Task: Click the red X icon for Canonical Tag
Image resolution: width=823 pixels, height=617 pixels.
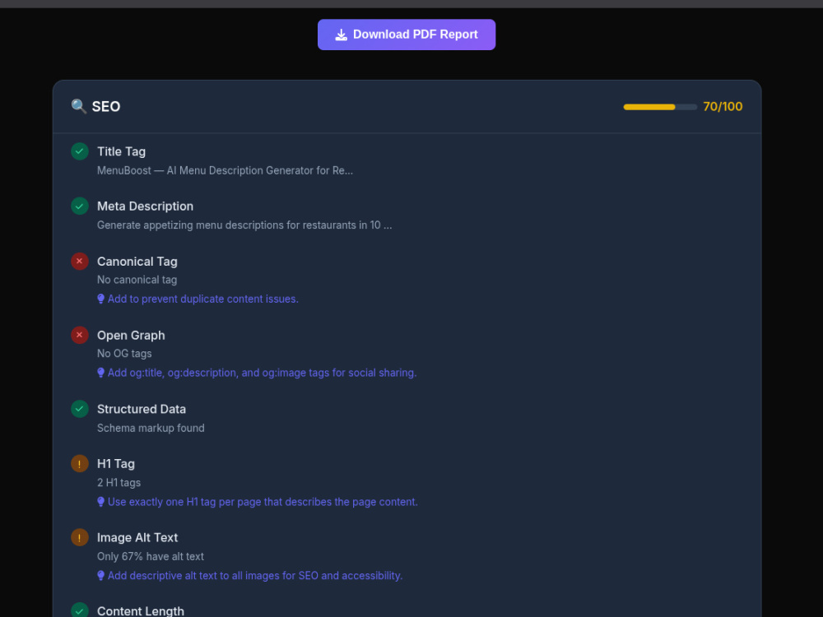Action: pos(80,262)
